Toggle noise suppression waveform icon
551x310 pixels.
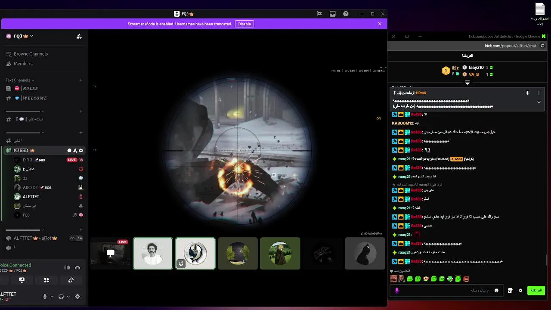point(67,267)
